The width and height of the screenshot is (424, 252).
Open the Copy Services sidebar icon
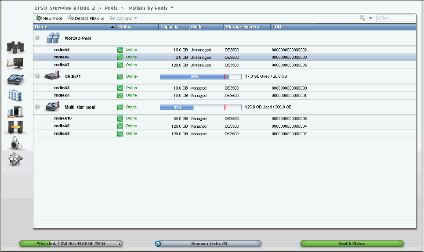tap(15, 127)
